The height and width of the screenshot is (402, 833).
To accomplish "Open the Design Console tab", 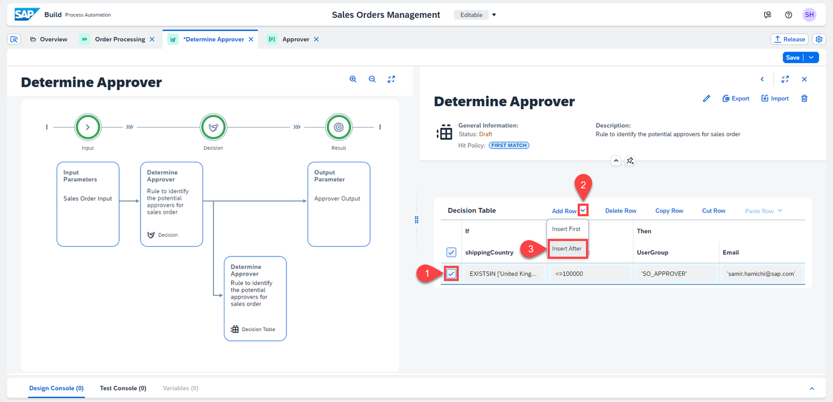I will [57, 388].
